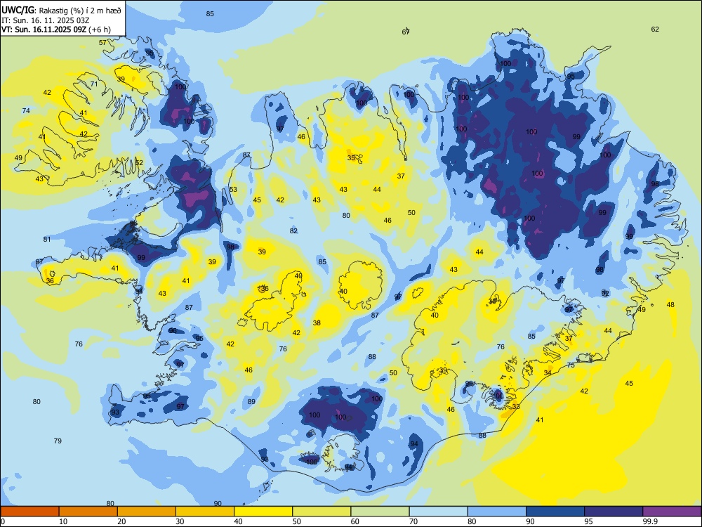Click the dark orange 0–10 legend swatch
Viewport: 702px width, 527px height.
point(29,512)
